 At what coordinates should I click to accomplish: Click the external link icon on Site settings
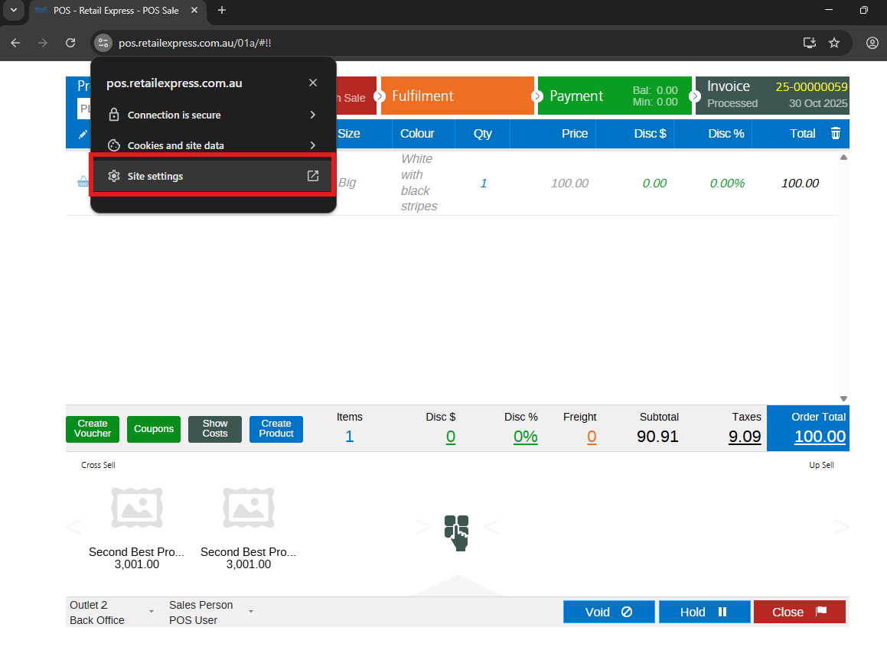point(313,176)
